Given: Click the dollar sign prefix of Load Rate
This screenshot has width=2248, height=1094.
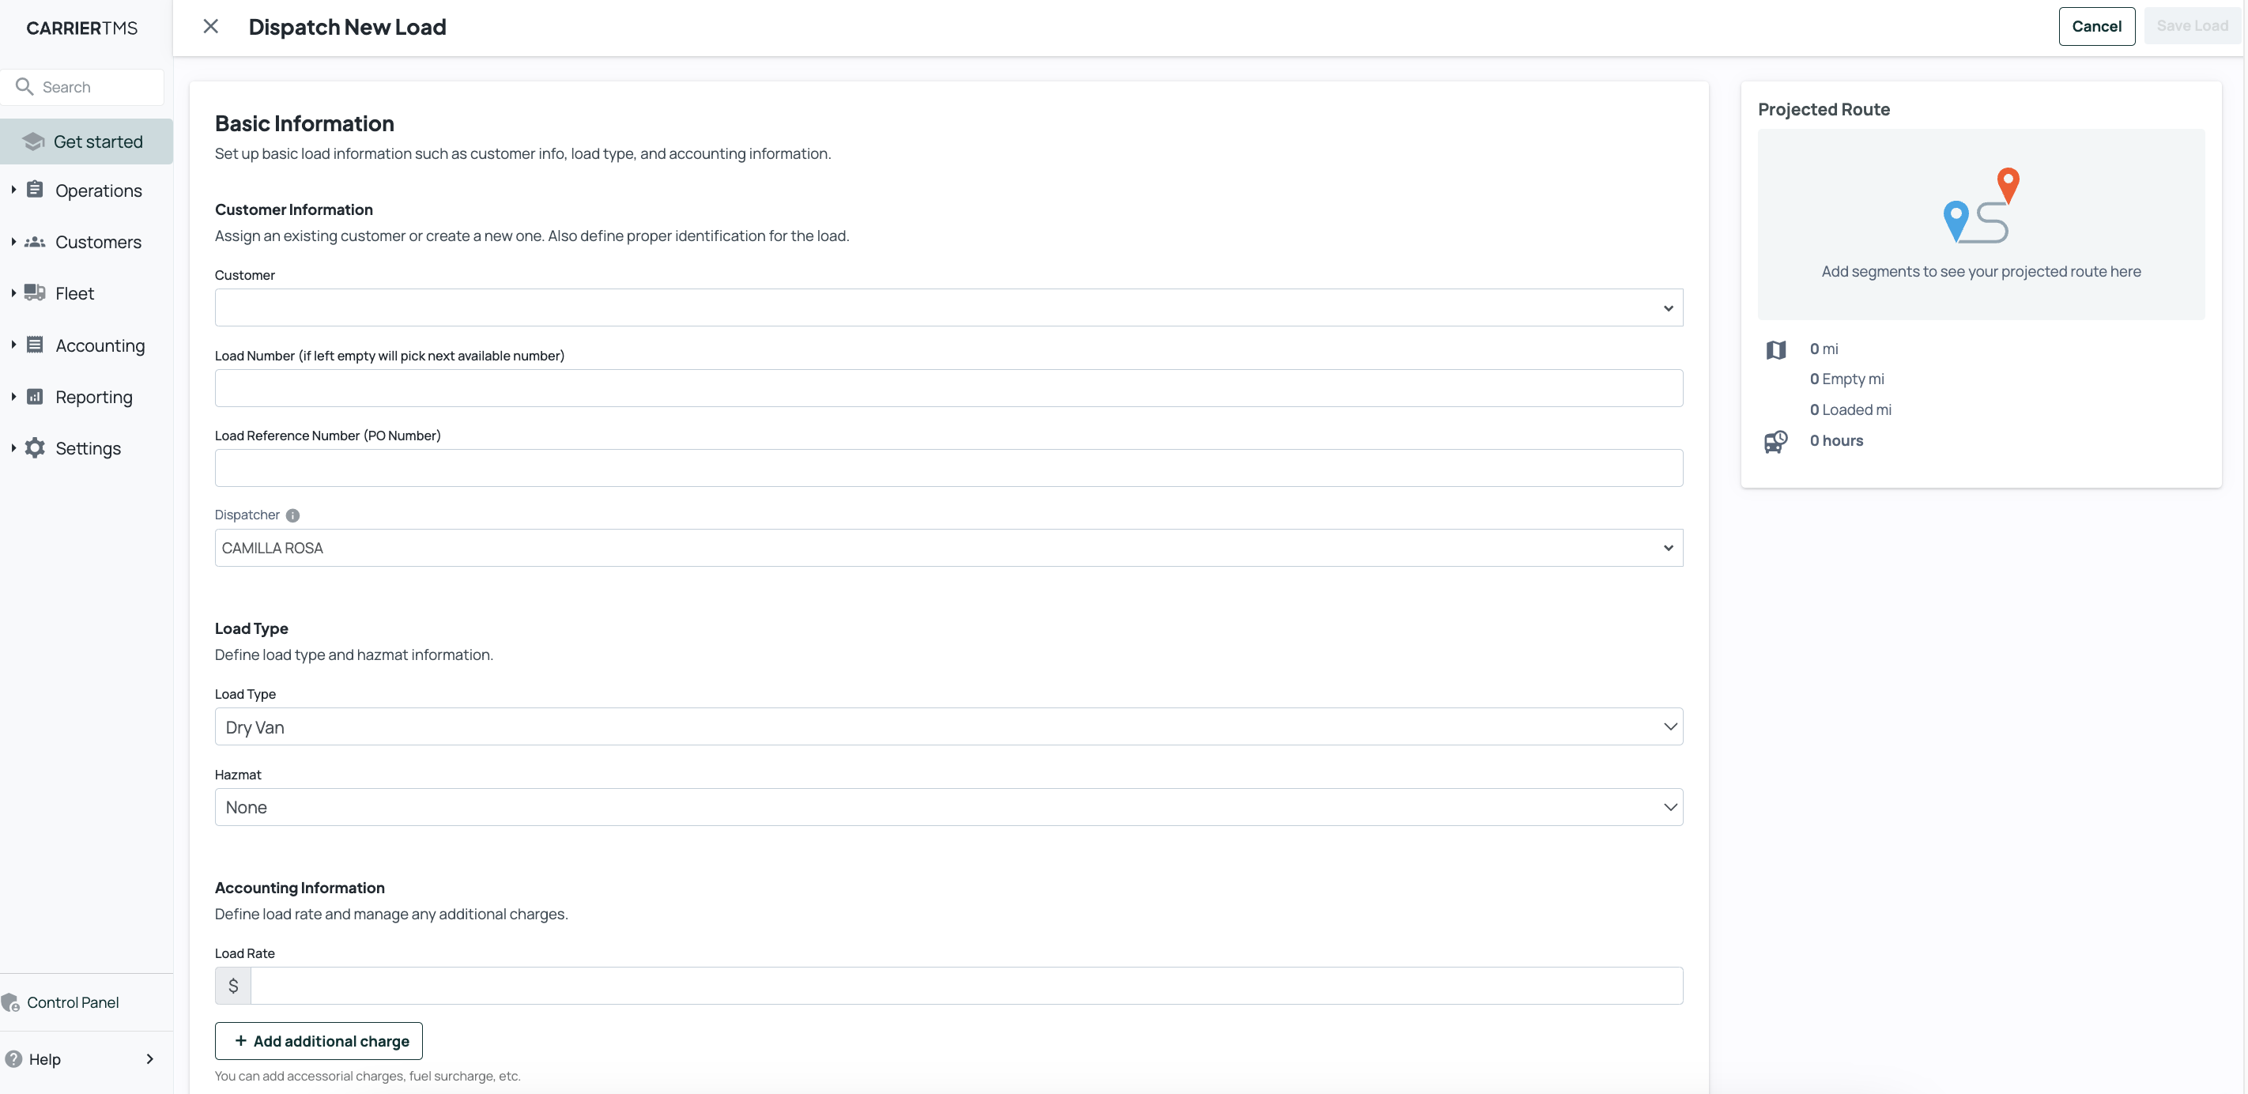Looking at the screenshot, I should click(233, 986).
